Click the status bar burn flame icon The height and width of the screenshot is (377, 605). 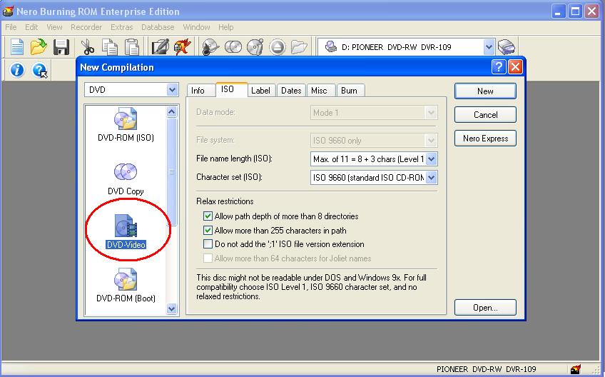pos(575,369)
